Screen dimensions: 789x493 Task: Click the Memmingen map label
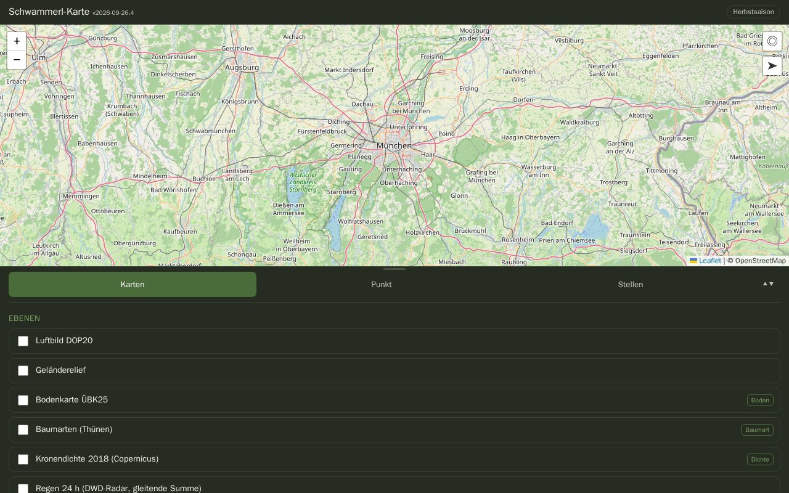(x=81, y=196)
